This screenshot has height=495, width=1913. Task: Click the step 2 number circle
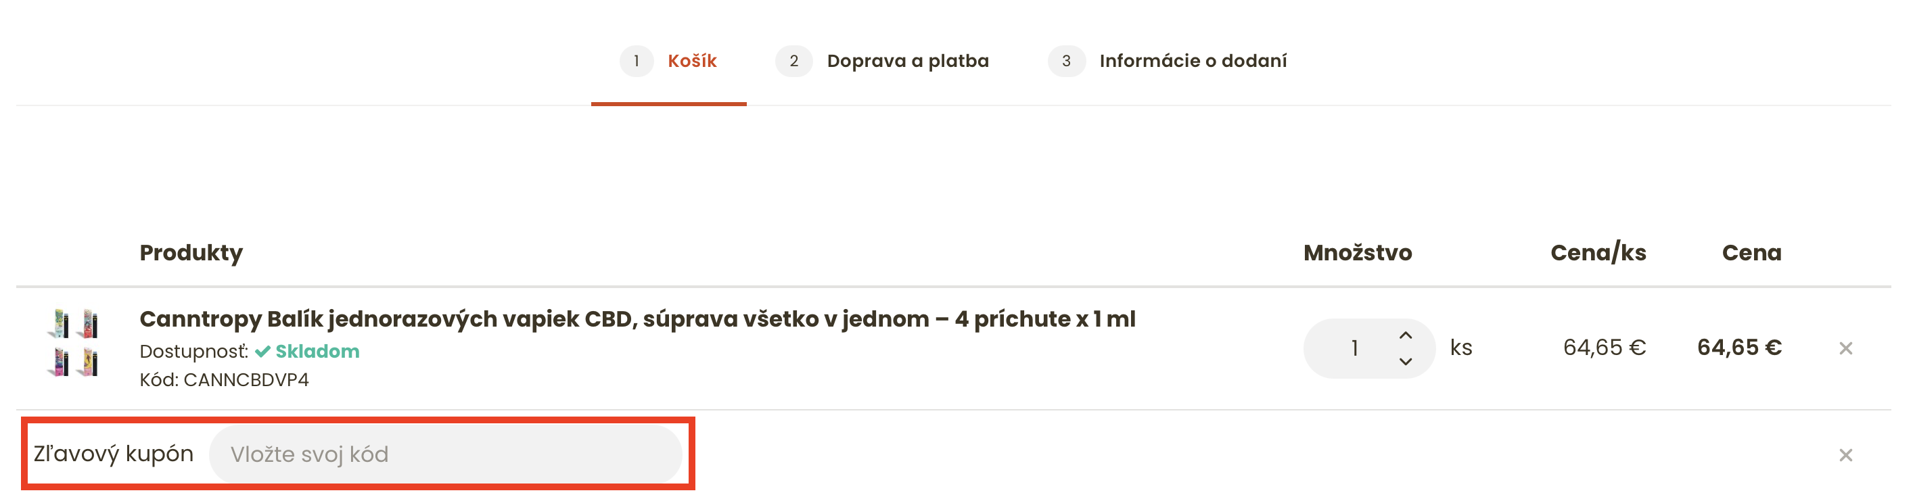pos(793,61)
